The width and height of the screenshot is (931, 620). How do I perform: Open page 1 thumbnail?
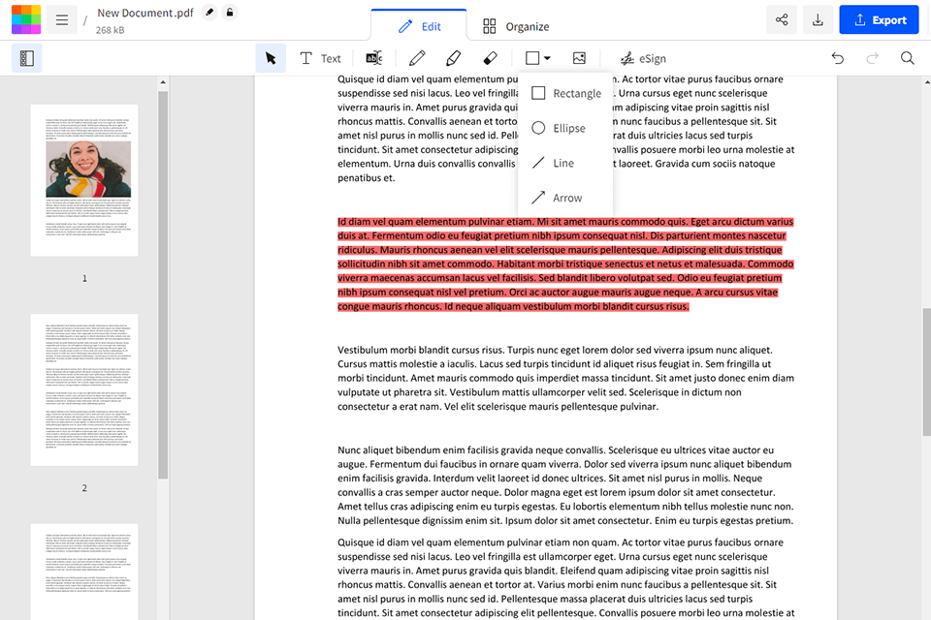point(84,180)
